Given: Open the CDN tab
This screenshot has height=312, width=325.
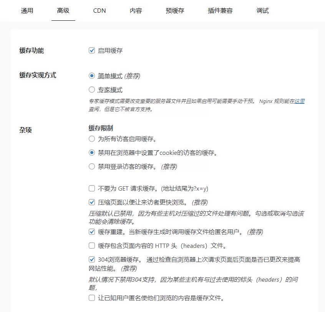Looking at the screenshot, I should pyautogui.click(x=99, y=11).
